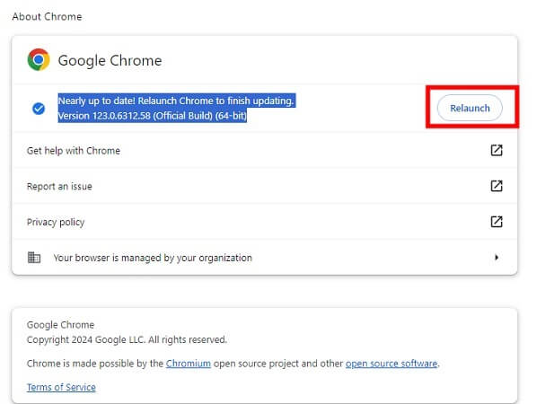The height and width of the screenshot is (404, 545).
Task: Click the About Chrome page heading
Action: 46,16
